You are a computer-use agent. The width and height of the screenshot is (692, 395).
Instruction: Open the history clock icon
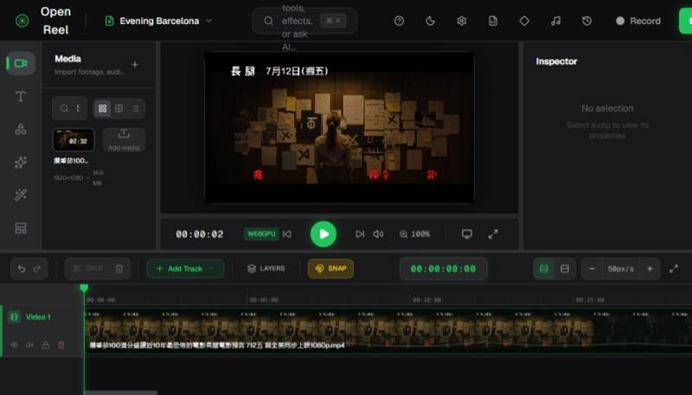pyautogui.click(x=587, y=21)
